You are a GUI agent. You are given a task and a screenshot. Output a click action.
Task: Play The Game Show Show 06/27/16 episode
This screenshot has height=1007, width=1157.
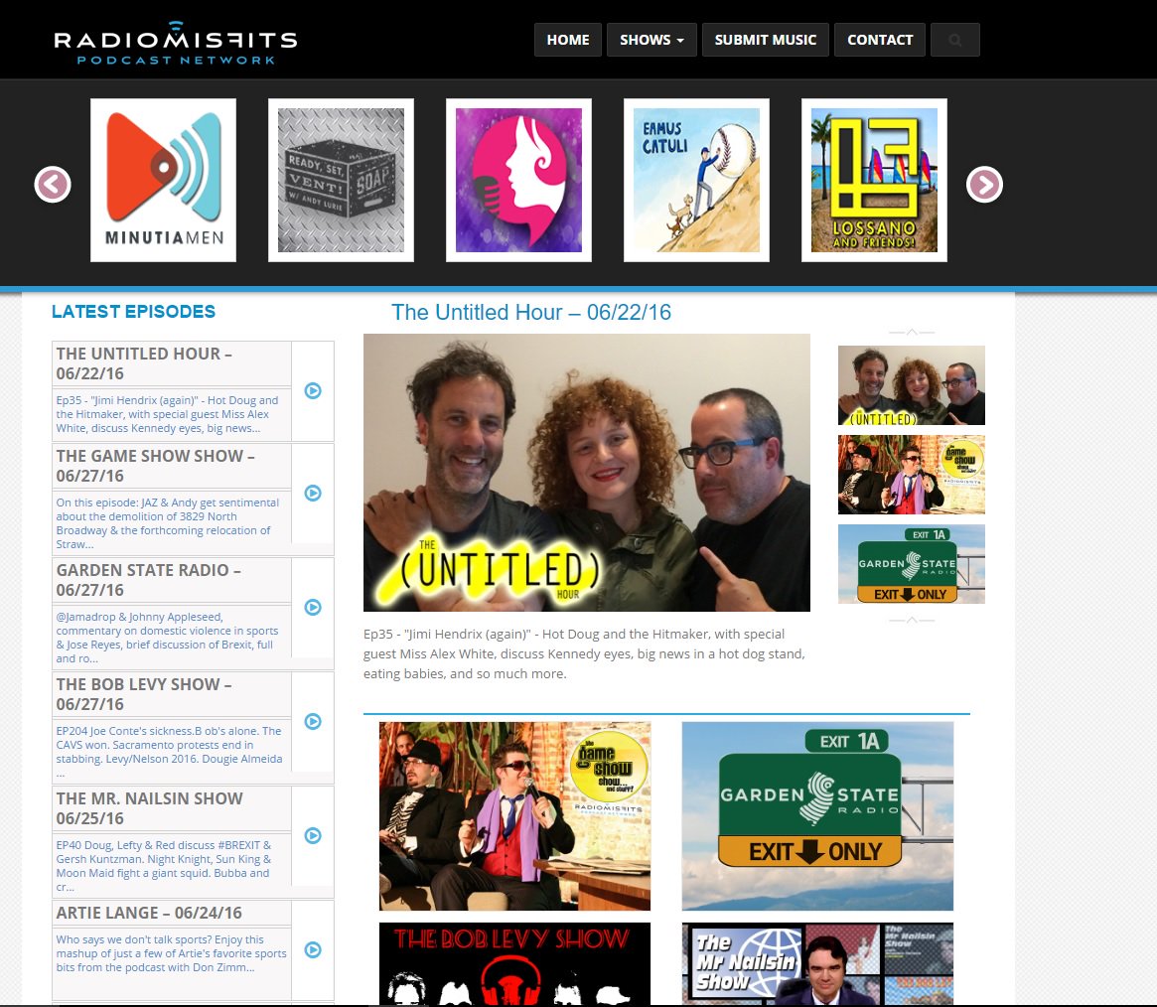point(313,493)
